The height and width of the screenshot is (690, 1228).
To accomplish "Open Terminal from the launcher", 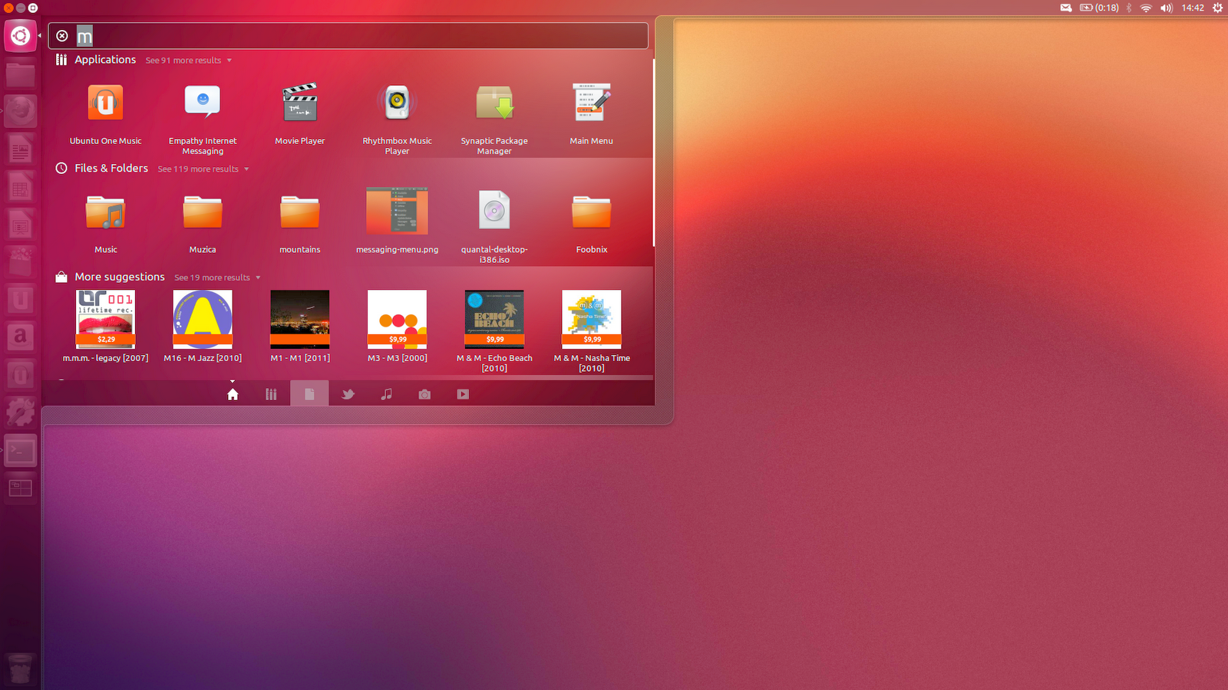I will [x=21, y=450].
